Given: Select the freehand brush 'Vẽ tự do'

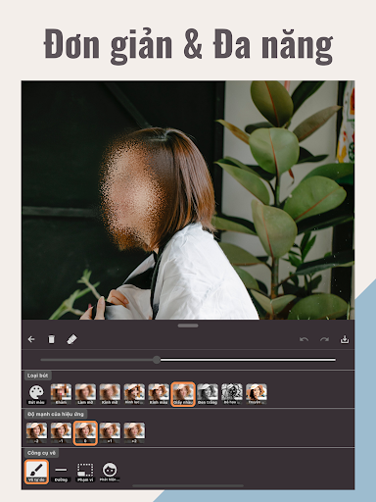Looking at the screenshot, I should [x=36, y=472].
